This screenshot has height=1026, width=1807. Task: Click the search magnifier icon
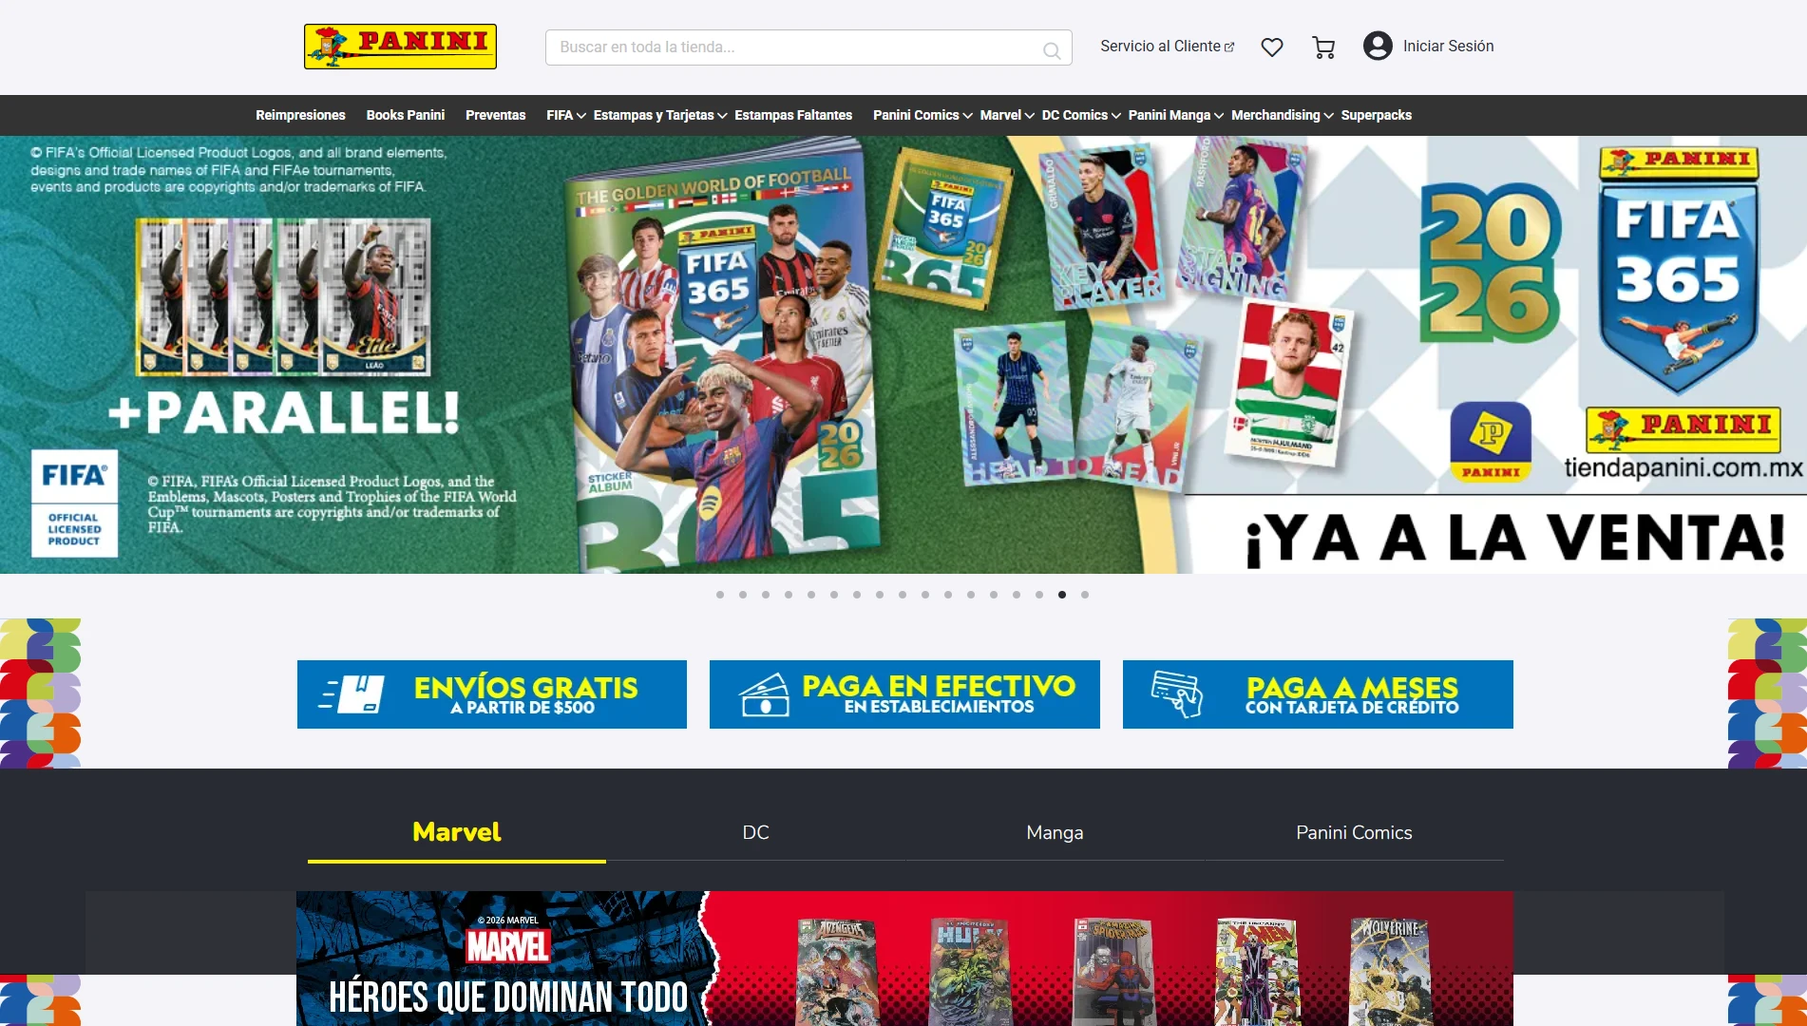tap(1052, 50)
